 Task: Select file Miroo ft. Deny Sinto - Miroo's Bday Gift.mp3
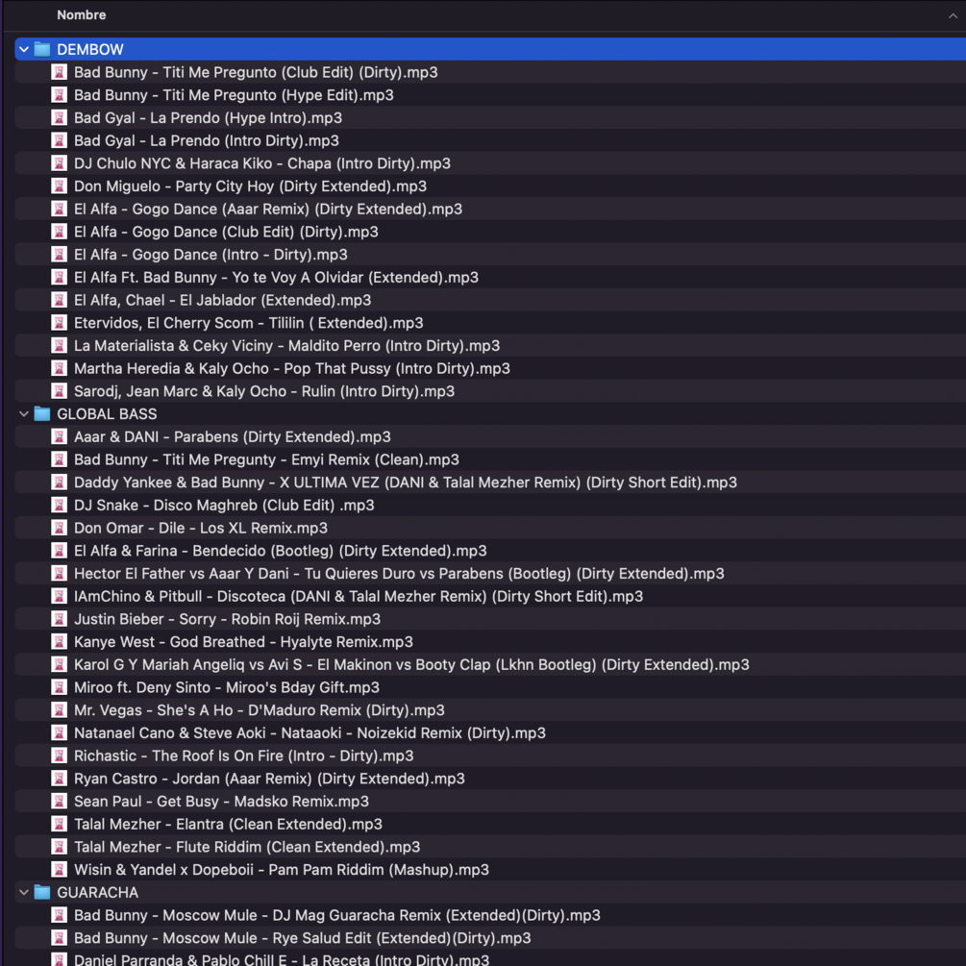click(x=227, y=687)
